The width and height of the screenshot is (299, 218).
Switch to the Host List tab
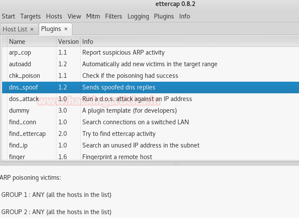(x=15, y=29)
